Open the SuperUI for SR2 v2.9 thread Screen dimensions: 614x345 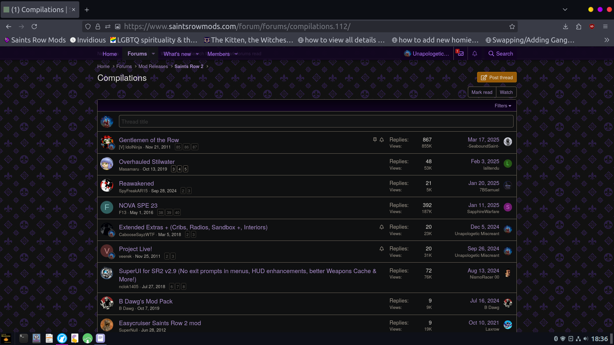click(x=248, y=275)
